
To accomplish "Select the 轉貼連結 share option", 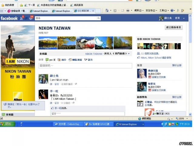I will 75,60.
